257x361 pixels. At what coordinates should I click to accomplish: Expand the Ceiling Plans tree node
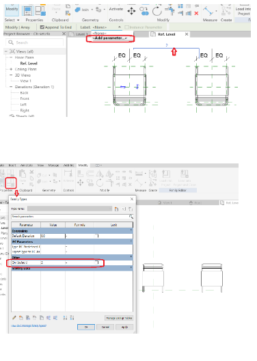point(11,69)
